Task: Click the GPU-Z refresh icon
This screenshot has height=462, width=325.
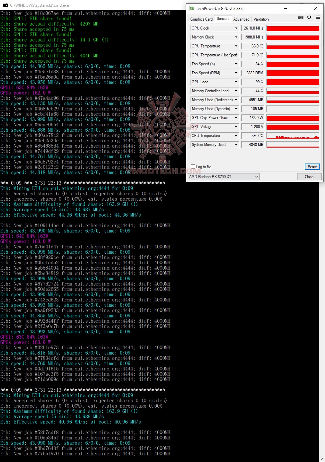Action: click(x=309, y=18)
